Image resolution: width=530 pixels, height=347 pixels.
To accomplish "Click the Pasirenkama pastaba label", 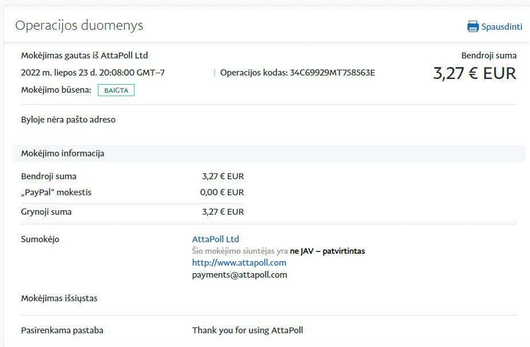I will 62,330.
